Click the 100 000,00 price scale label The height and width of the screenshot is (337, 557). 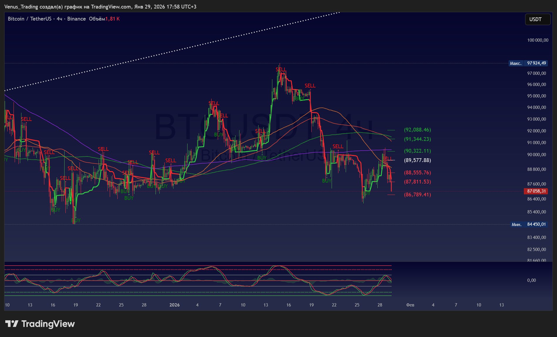(x=537, y=40)
